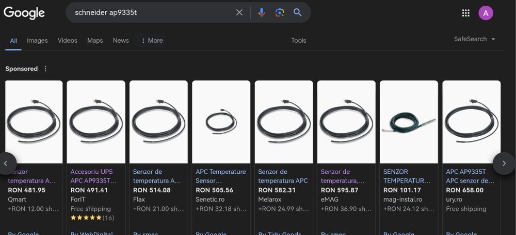Switch to the Images tab
The width and height of the screenshot is (516, 235).
coord(37,41)
